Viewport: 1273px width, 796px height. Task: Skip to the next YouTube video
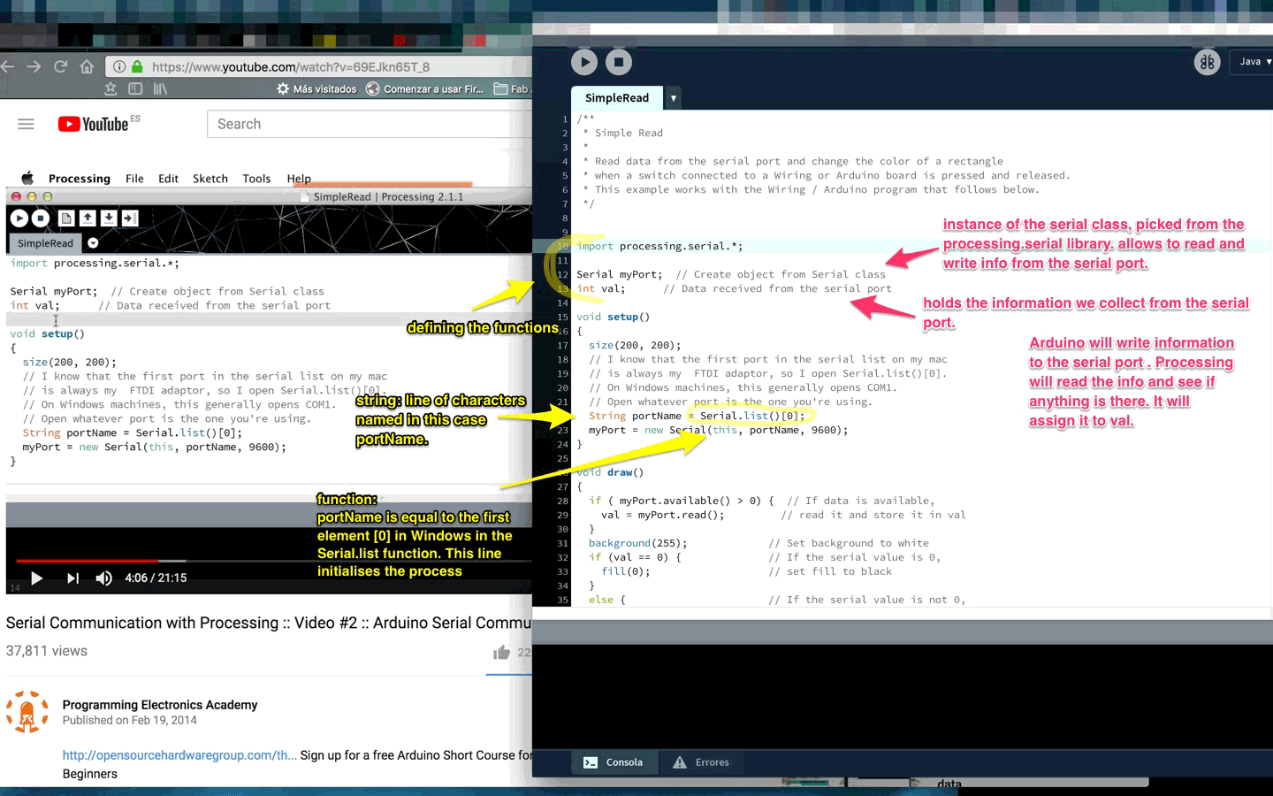72,578
